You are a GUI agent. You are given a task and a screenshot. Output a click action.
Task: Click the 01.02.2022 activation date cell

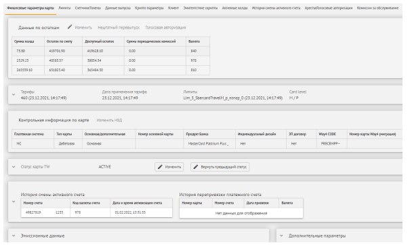(x=142, y=212)
